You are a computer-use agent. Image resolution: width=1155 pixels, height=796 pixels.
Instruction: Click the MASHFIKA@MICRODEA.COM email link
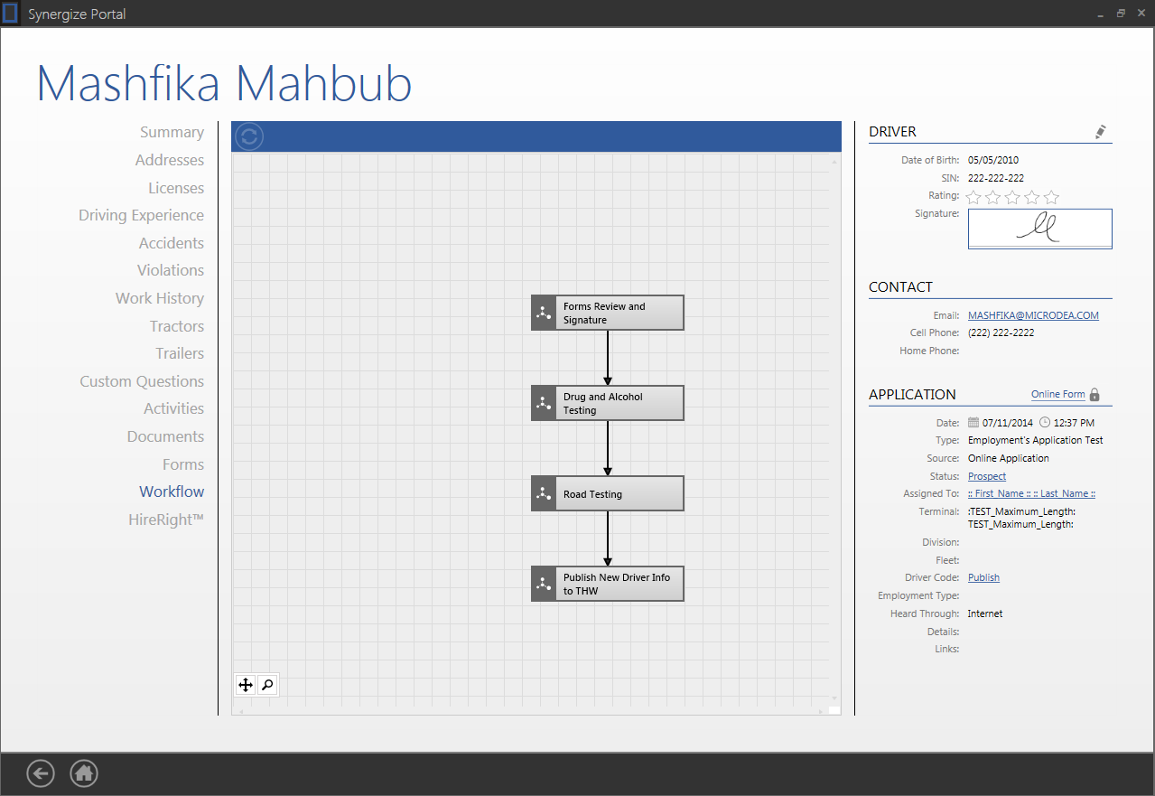click(x=1033, y=315)
